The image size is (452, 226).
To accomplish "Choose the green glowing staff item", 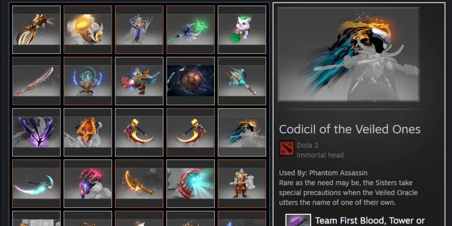I will (191, 30).
